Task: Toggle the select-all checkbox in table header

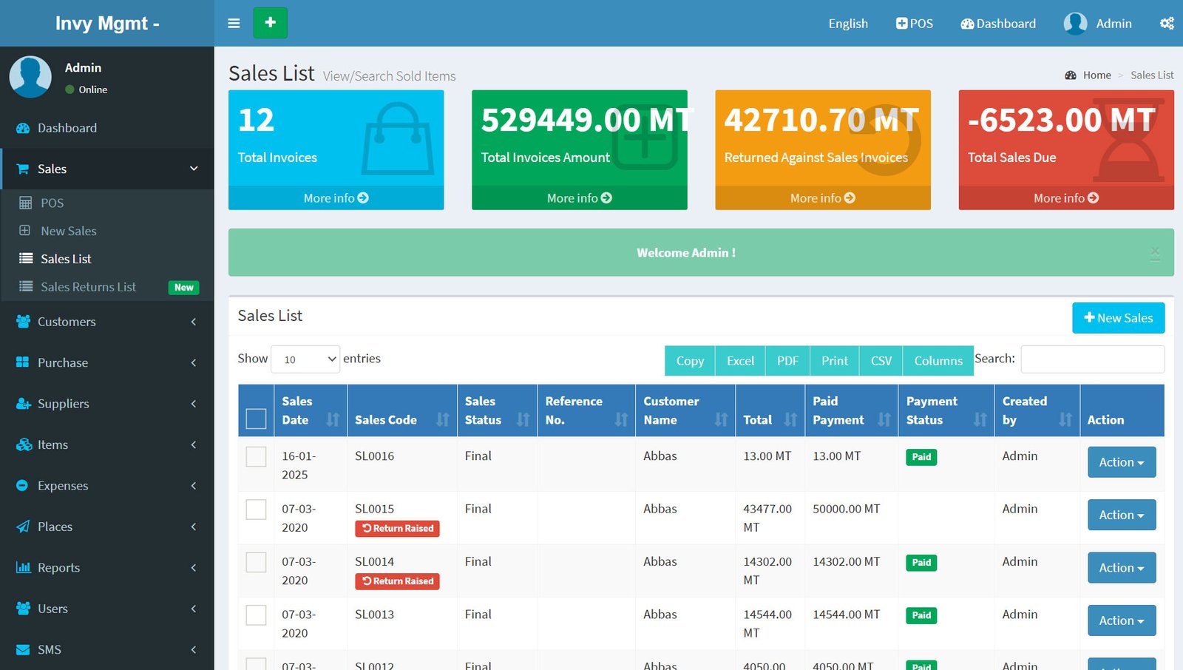Action: coord(256,419)
